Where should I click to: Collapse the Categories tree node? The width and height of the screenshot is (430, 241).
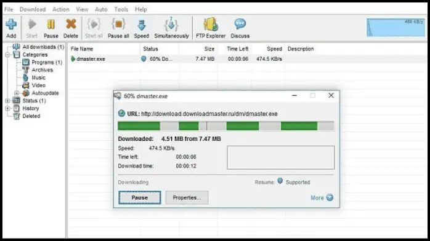(x=7, y=55)
